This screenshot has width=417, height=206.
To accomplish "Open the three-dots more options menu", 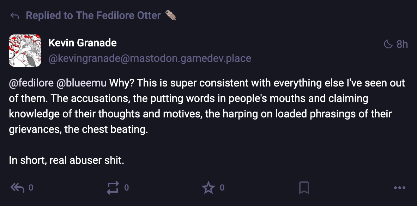I will tap(399, 188).
